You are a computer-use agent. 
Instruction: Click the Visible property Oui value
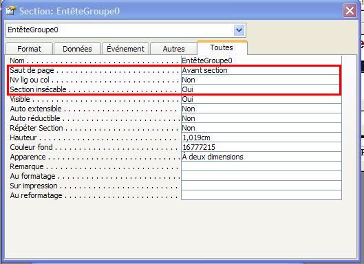(261, 99)
